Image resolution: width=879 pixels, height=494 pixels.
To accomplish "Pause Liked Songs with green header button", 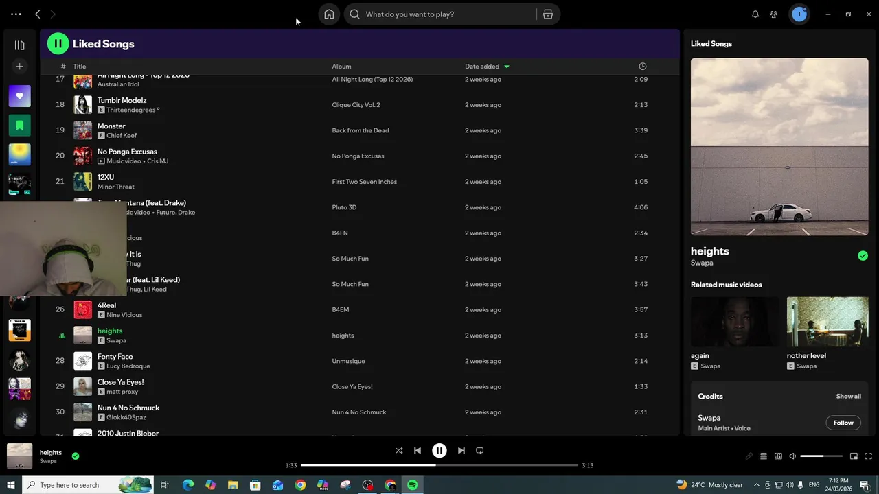I will click(x=58, y=44).
